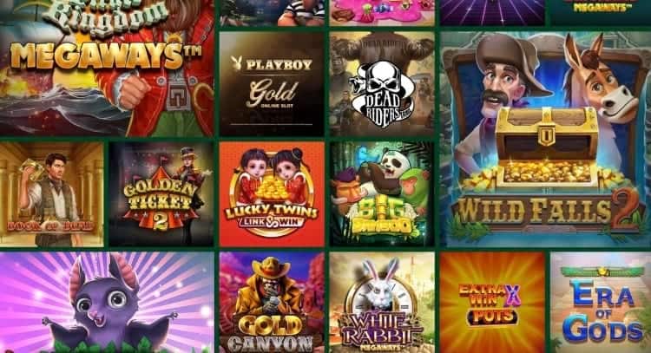This screenshot has height=353, width=651.
Task: Launch the Golden Ticket 2 game
Action: [161, 194]
